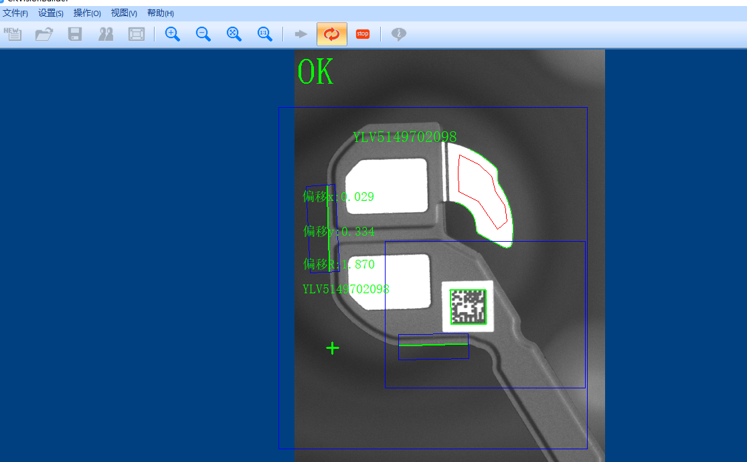This screenshot has height=462, width=747.
Task: Open the 设置(S) menu
Action: (x=50, y=13)
